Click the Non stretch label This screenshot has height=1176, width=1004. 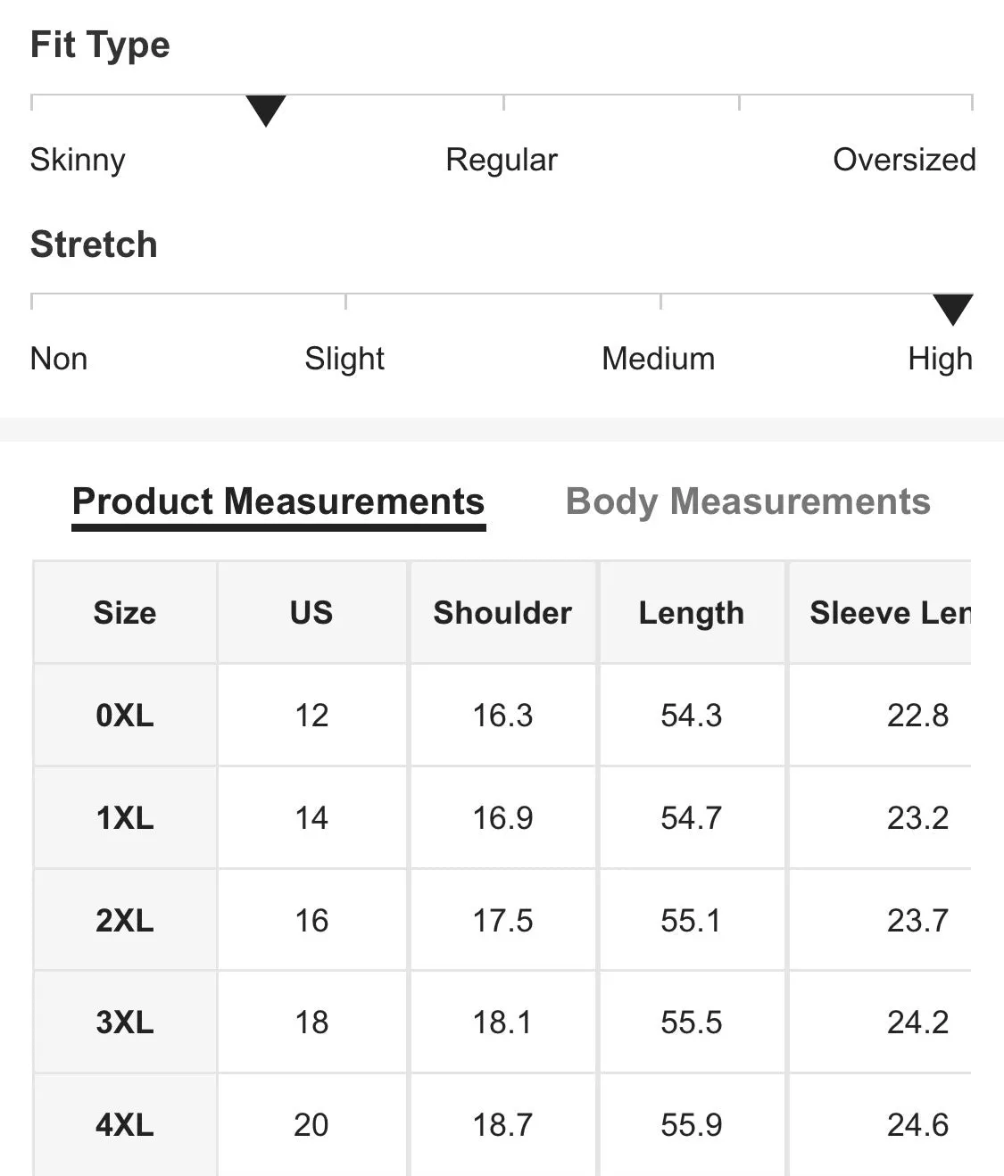[59, 359]
